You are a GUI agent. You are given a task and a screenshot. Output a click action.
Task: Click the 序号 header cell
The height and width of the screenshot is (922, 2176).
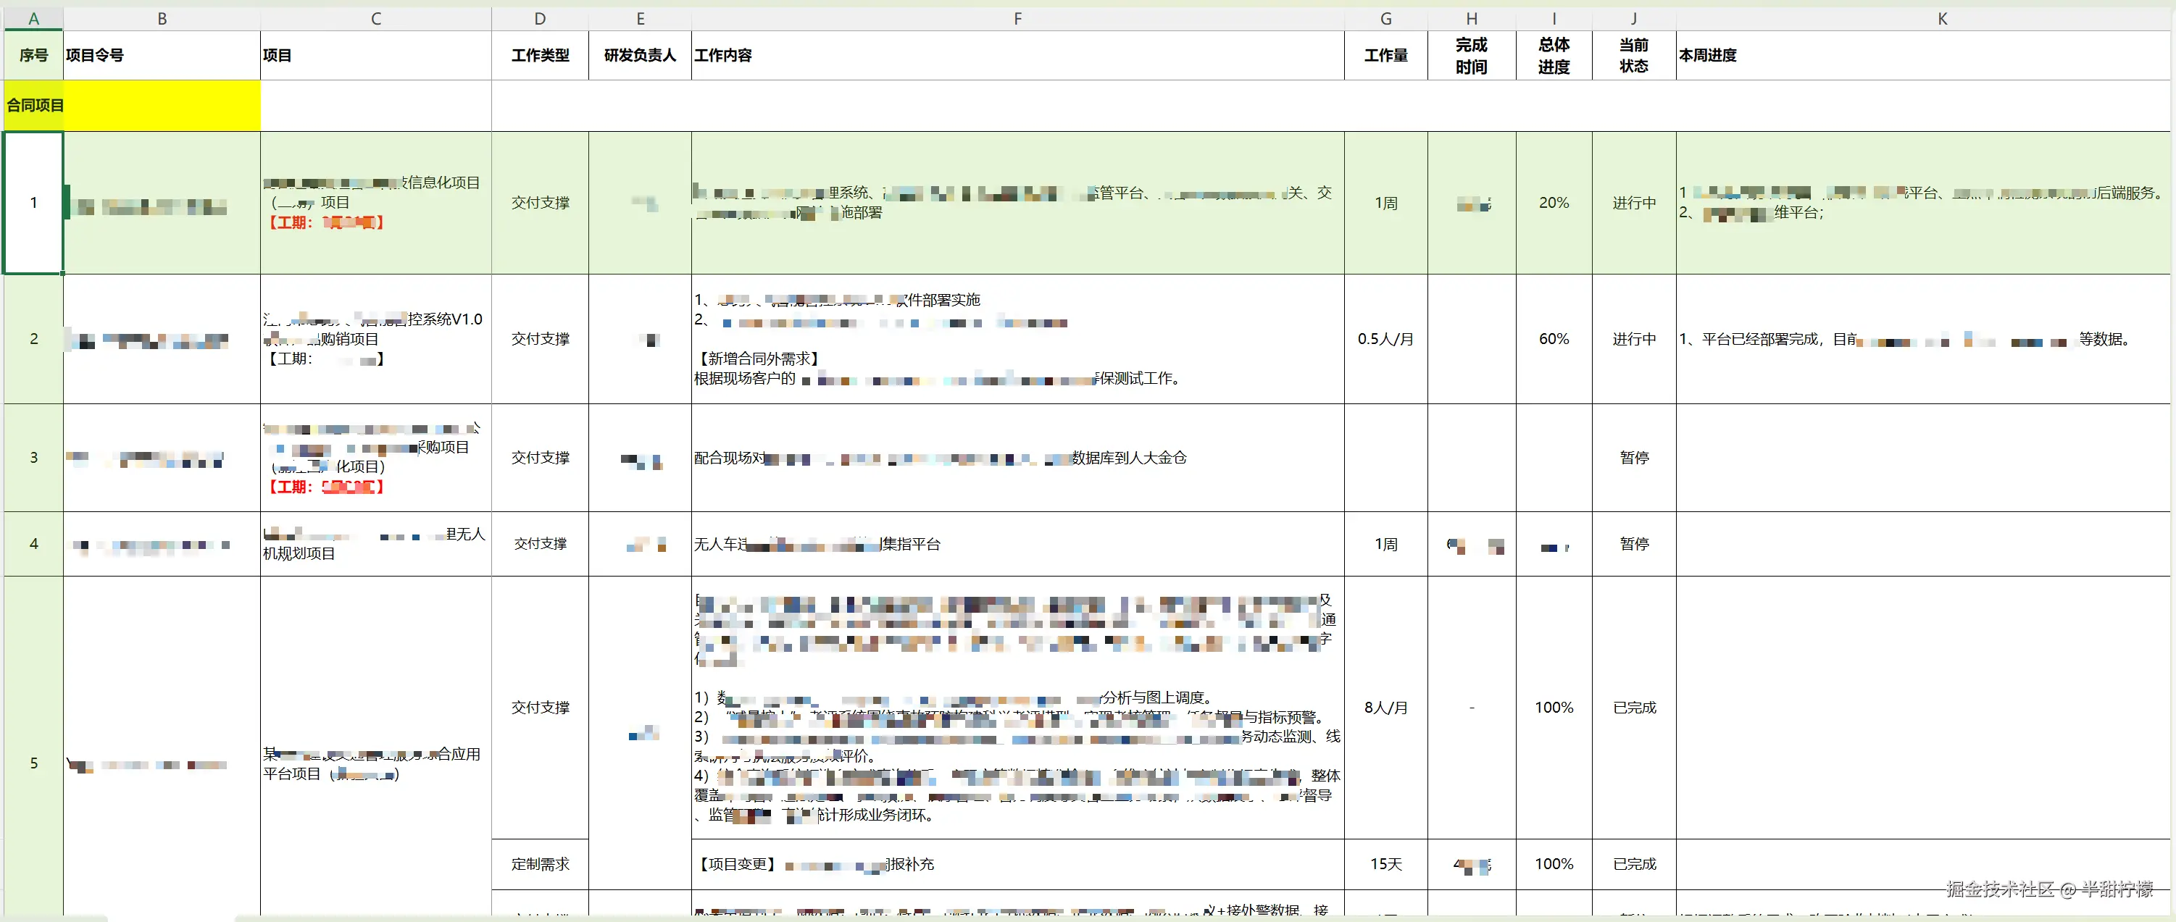coord(34,56)
